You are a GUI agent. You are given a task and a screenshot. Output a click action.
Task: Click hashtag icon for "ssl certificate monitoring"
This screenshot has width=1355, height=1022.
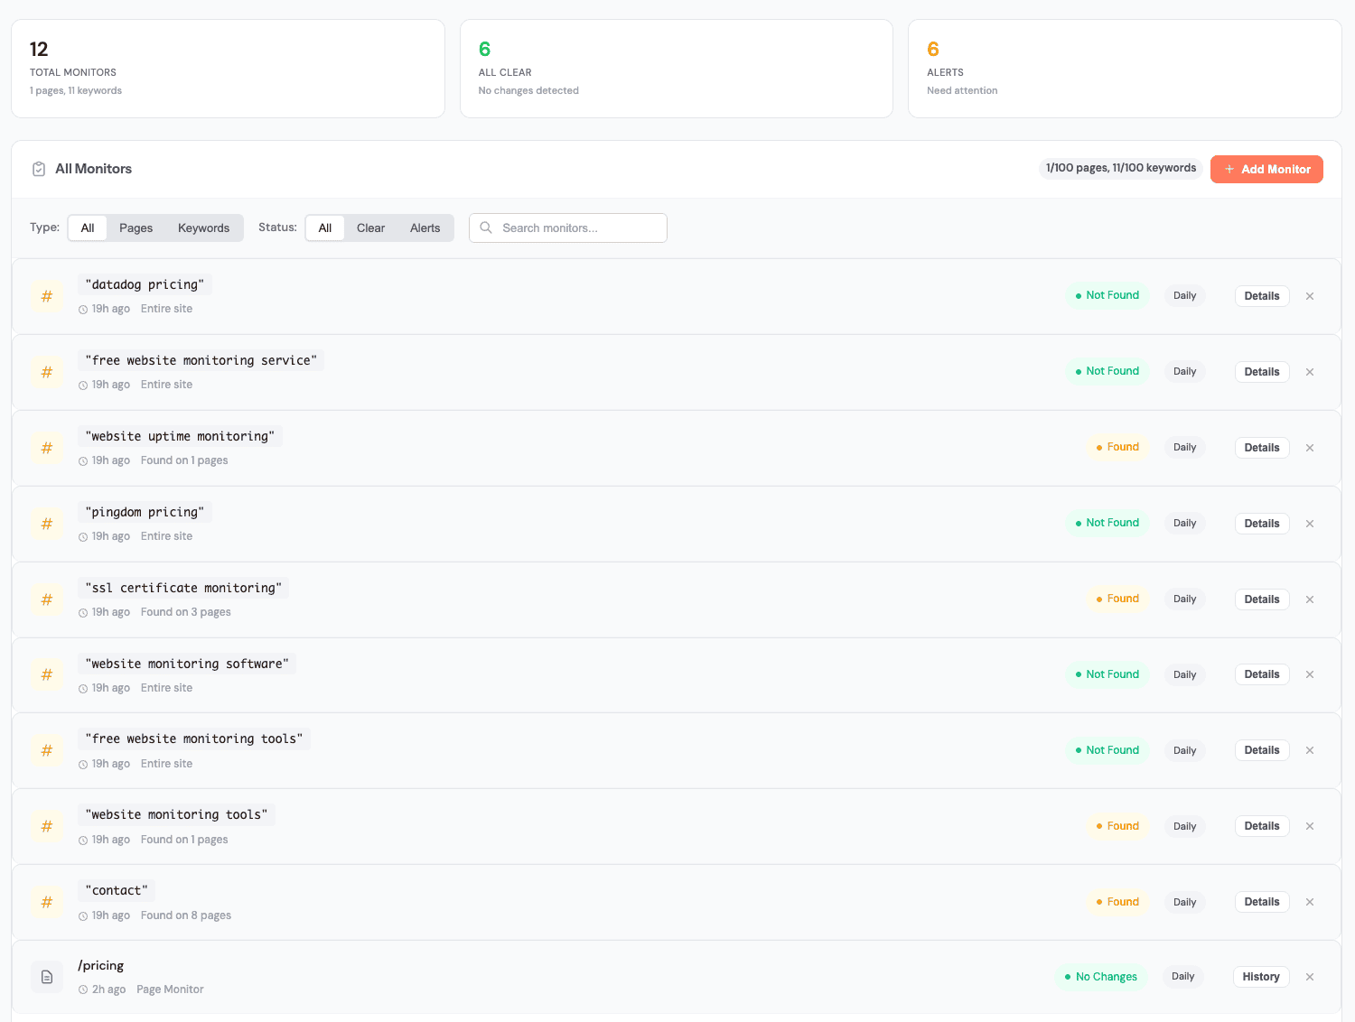tap(47, 599)
